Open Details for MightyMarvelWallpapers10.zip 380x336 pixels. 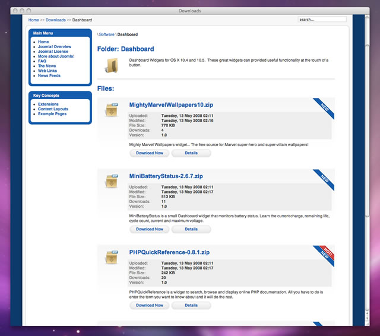pyautogui.click(x=191, y=153)
